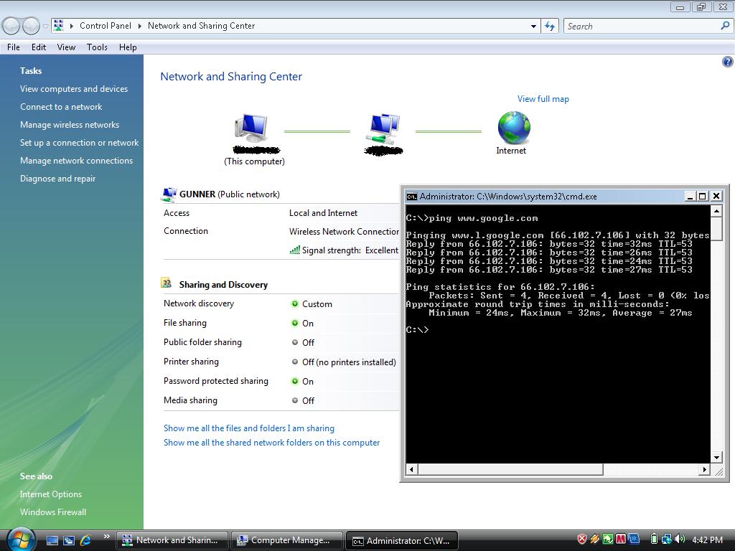Click Show me all shared network folders link
The height and width of the screenshot is (551, 735).
271,443
